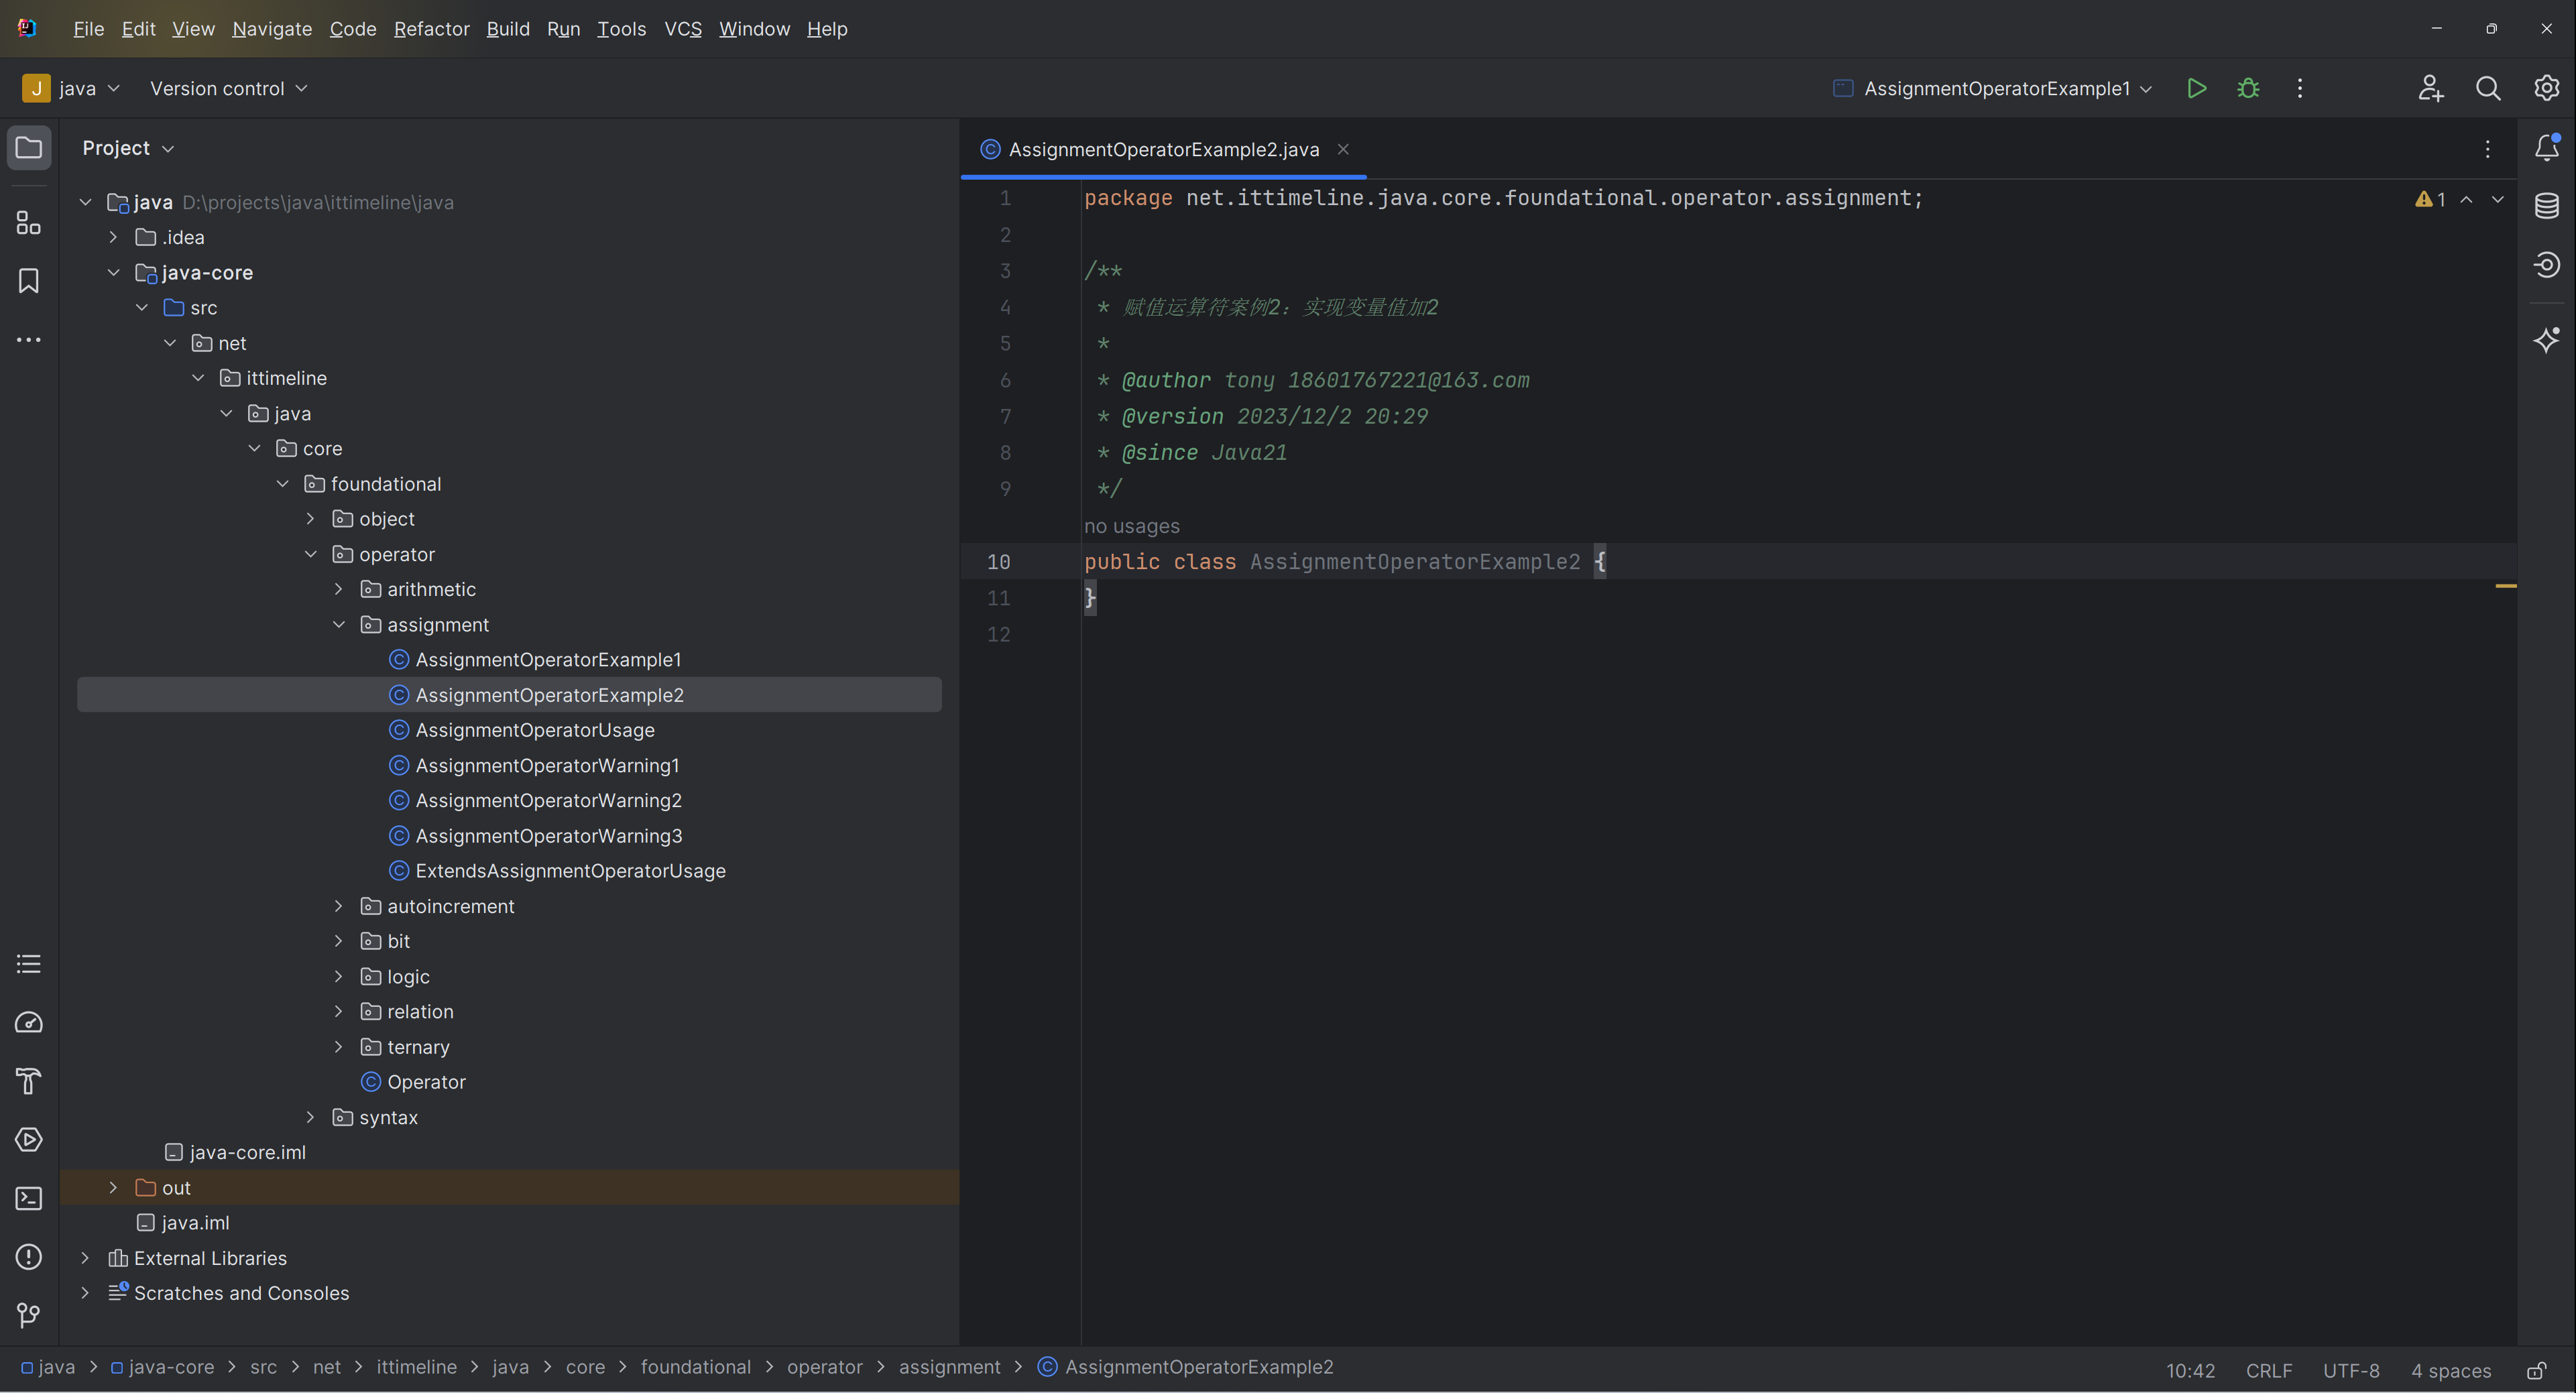
Task: Open the Build menu
Action: pyautogui.click(x=508, y=29)
